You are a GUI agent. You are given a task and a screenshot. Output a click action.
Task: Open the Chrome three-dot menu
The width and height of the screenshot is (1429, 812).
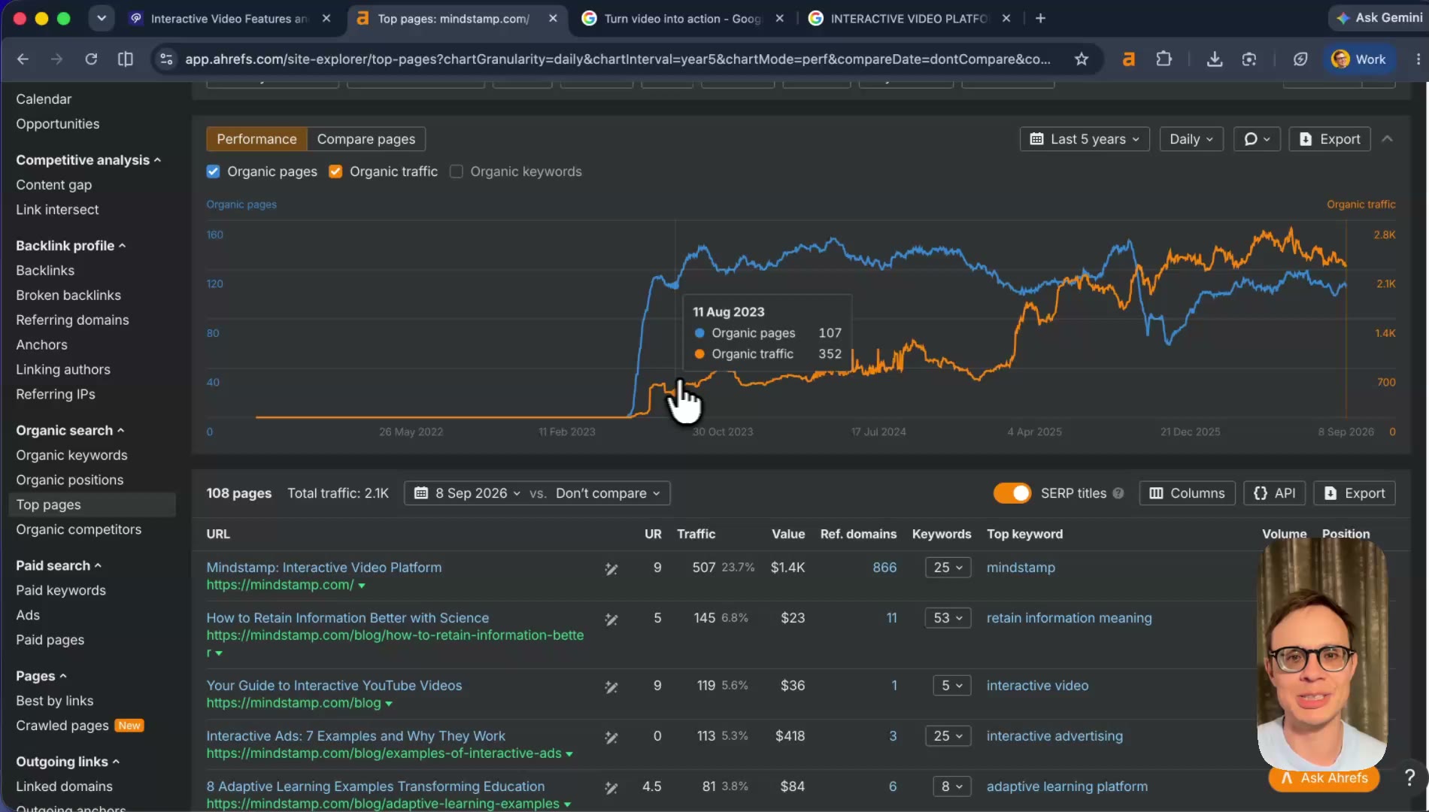(1418, 59)
